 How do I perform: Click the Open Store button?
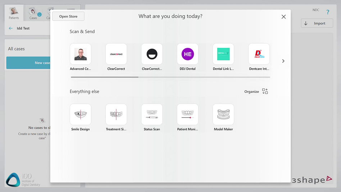coord(68,16)
